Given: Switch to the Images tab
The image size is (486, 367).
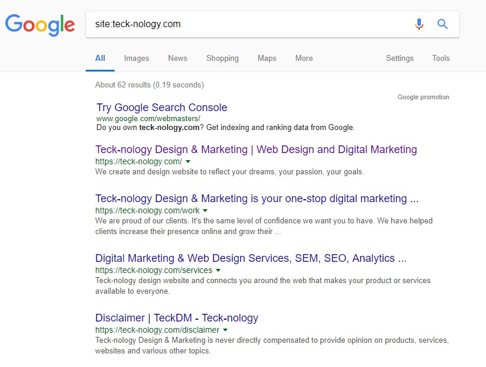Looking at the screenshot, I should (137, 59).
